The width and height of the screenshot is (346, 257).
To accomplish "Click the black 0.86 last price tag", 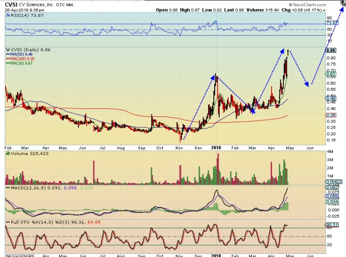I will tap(331, 50).
